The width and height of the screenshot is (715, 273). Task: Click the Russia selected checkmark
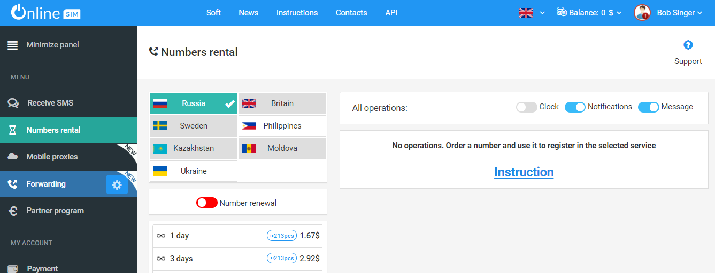[x=230, y=103]
